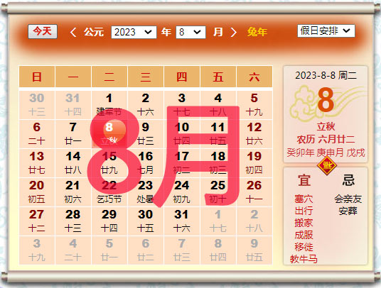Select August 16 七月

pyautogui.click(x=146, y=163)
